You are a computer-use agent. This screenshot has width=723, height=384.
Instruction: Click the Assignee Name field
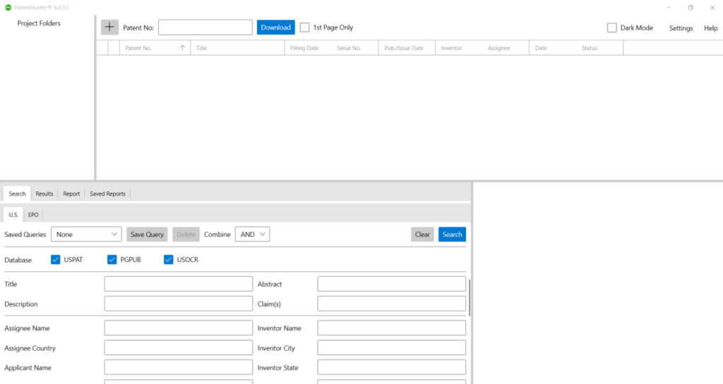(179, 328)
